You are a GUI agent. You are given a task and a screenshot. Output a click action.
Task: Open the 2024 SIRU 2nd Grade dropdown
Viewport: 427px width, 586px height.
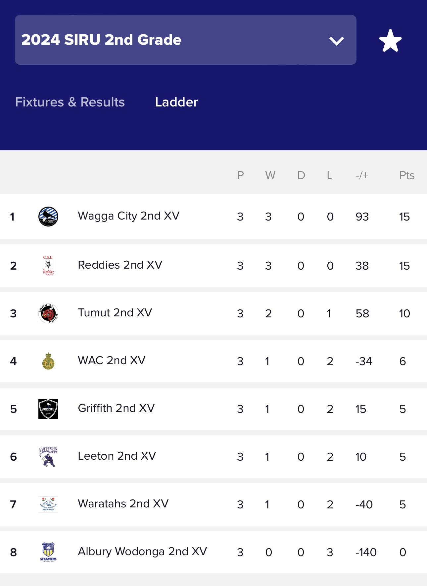tap(185, 40)
